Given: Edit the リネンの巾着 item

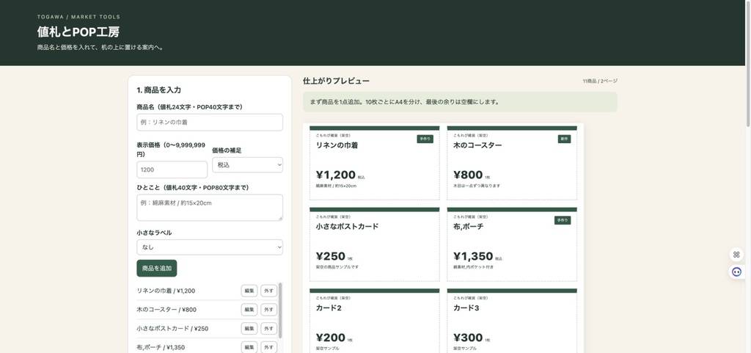Looking at the screenshot, I should tap(249, 291).
